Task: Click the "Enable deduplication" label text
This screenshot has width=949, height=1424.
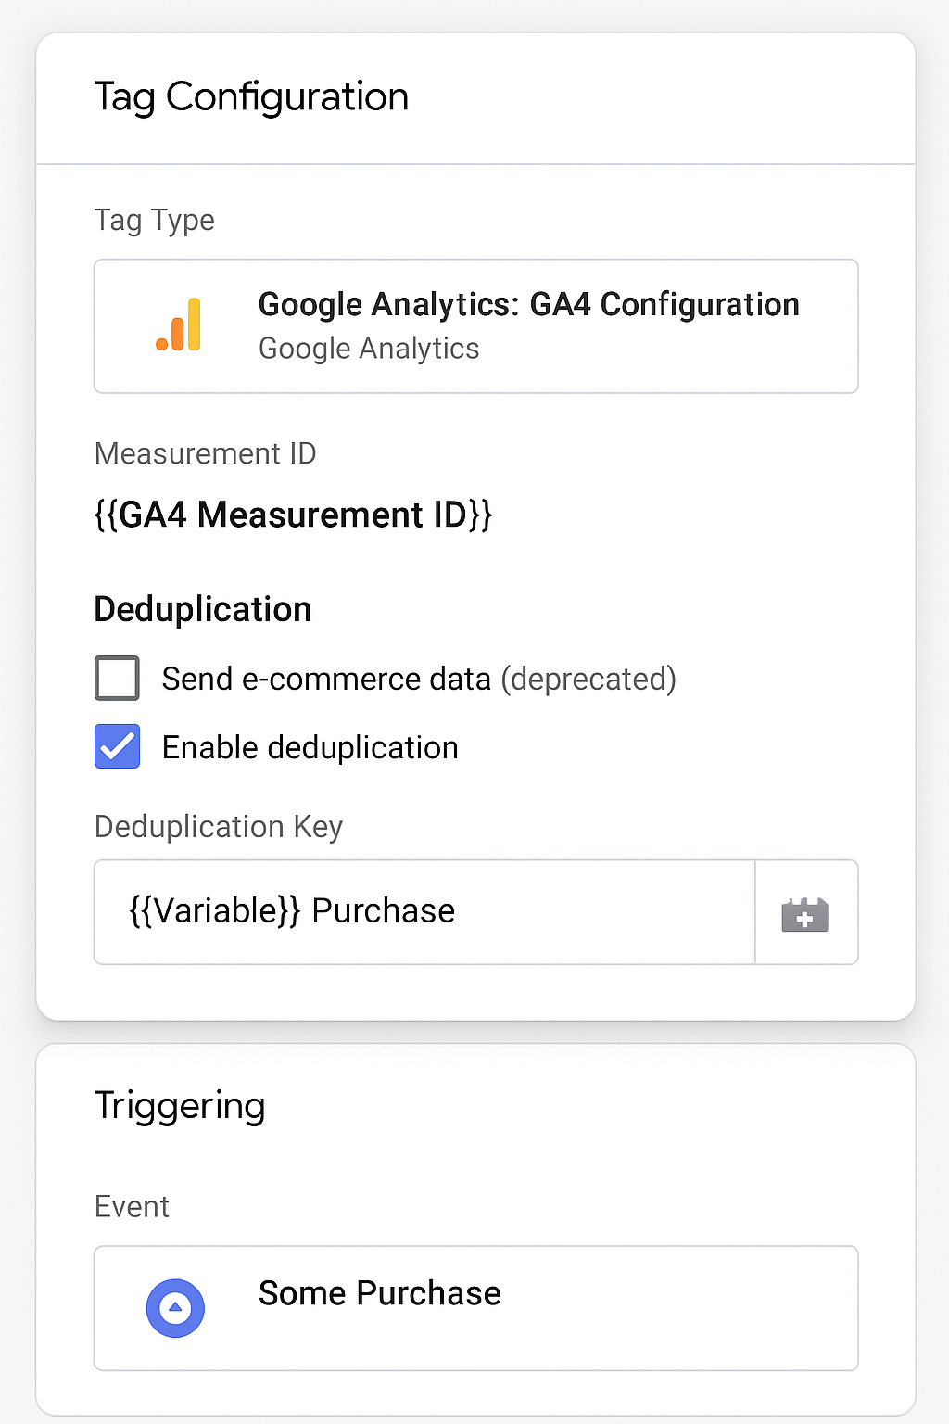Action: 310,748
